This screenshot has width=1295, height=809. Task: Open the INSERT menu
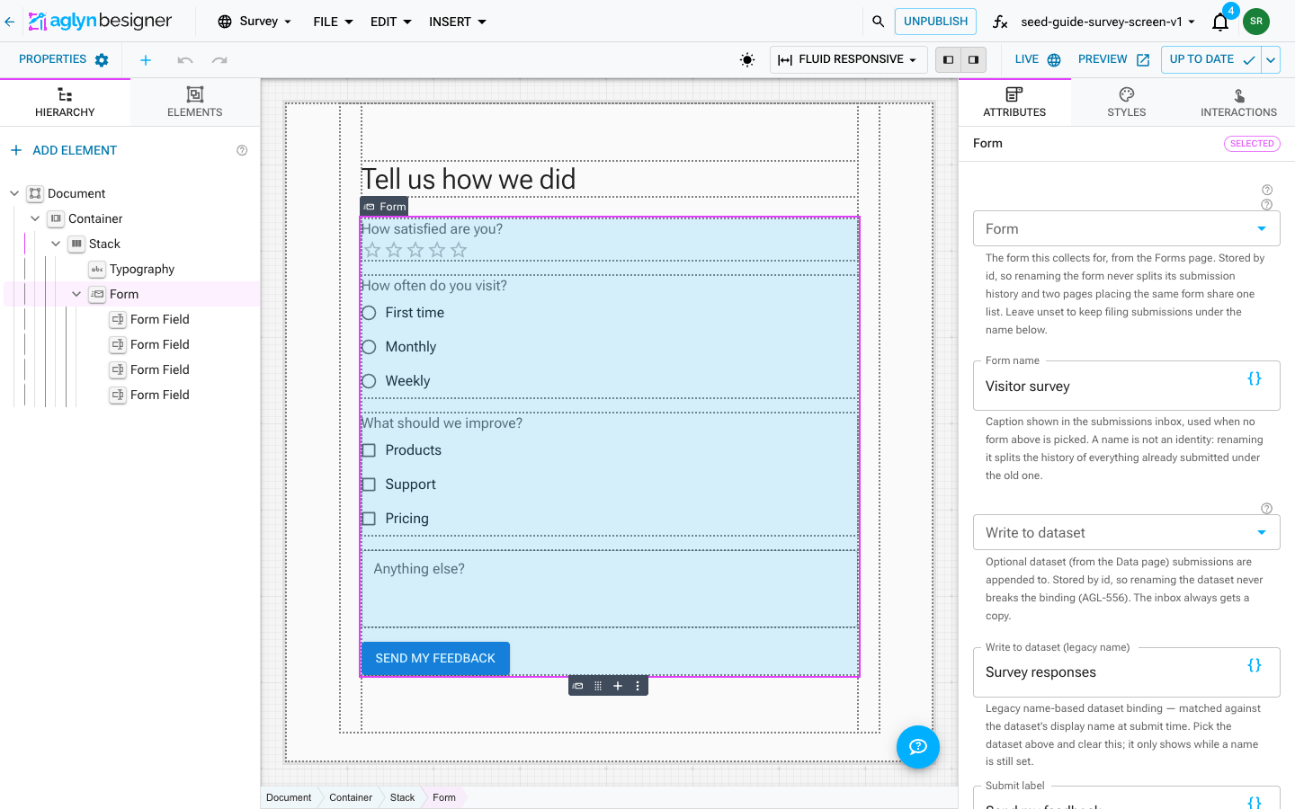point(458,22)
